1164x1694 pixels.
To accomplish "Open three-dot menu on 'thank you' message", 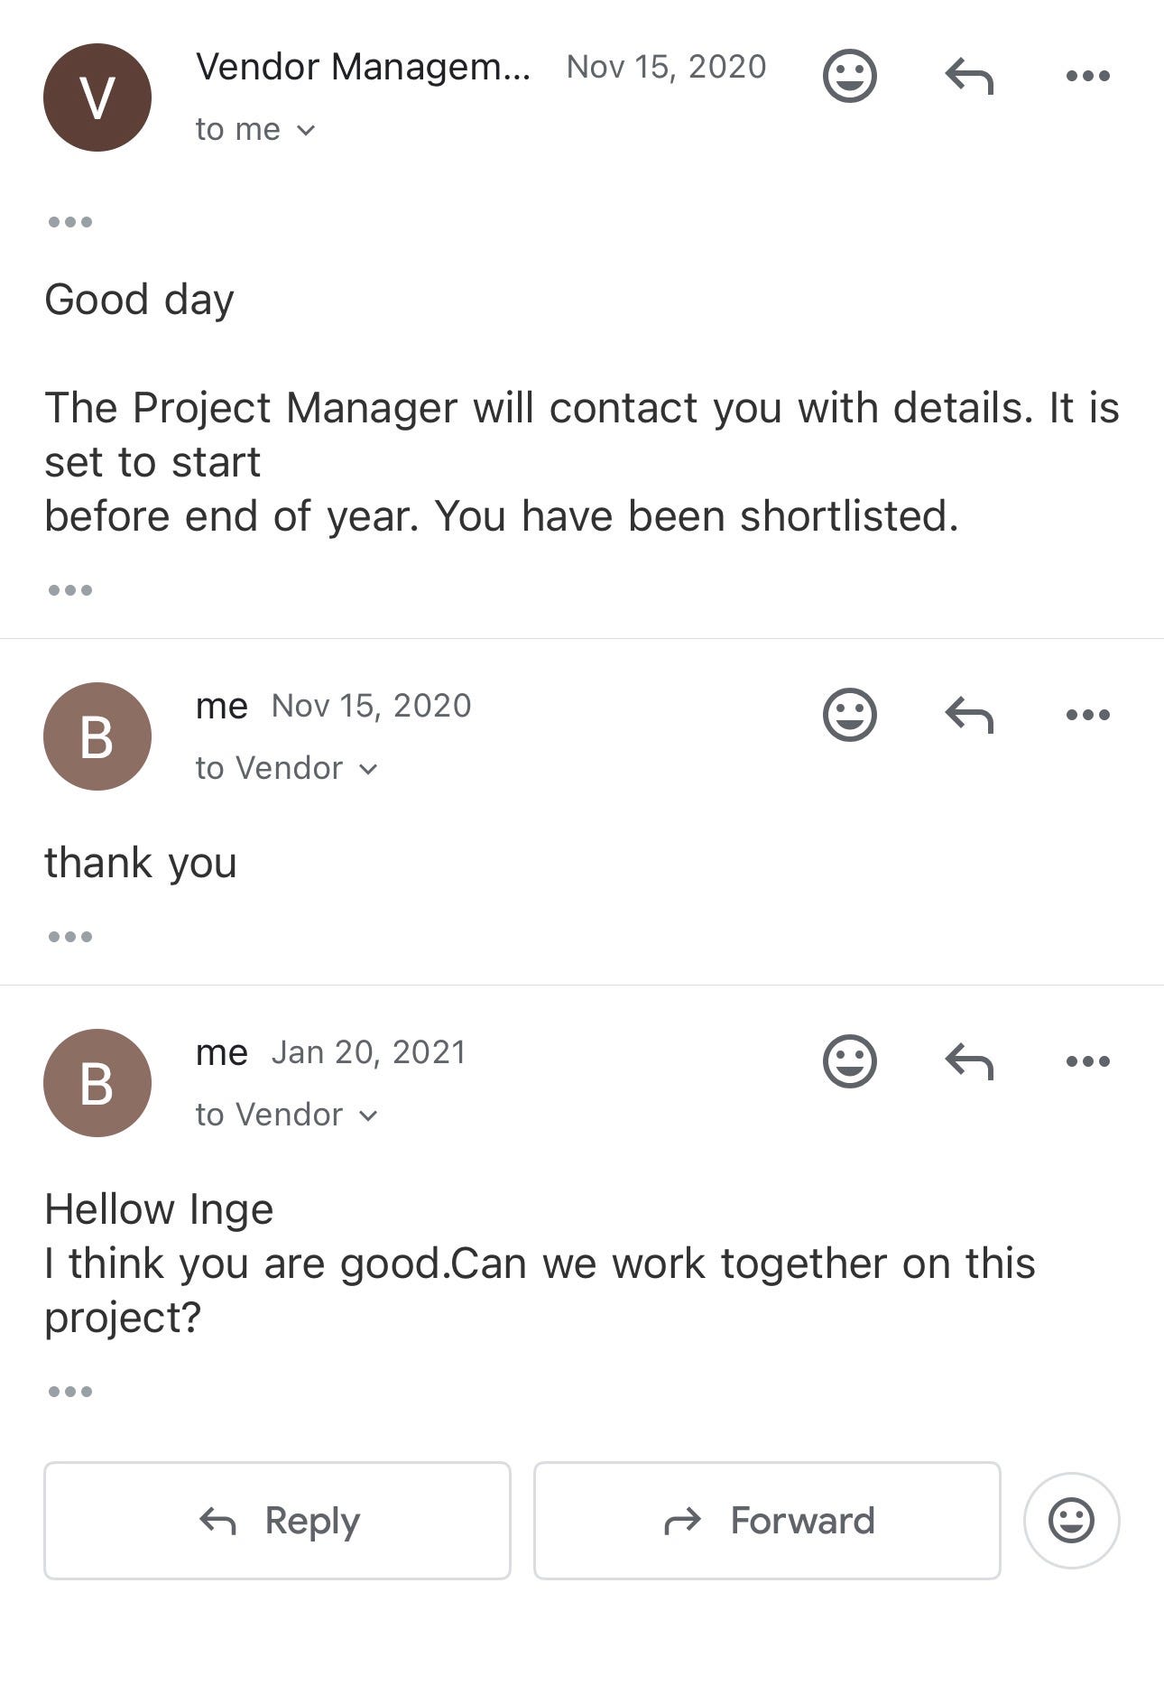I will click(x=1087, y=715).
